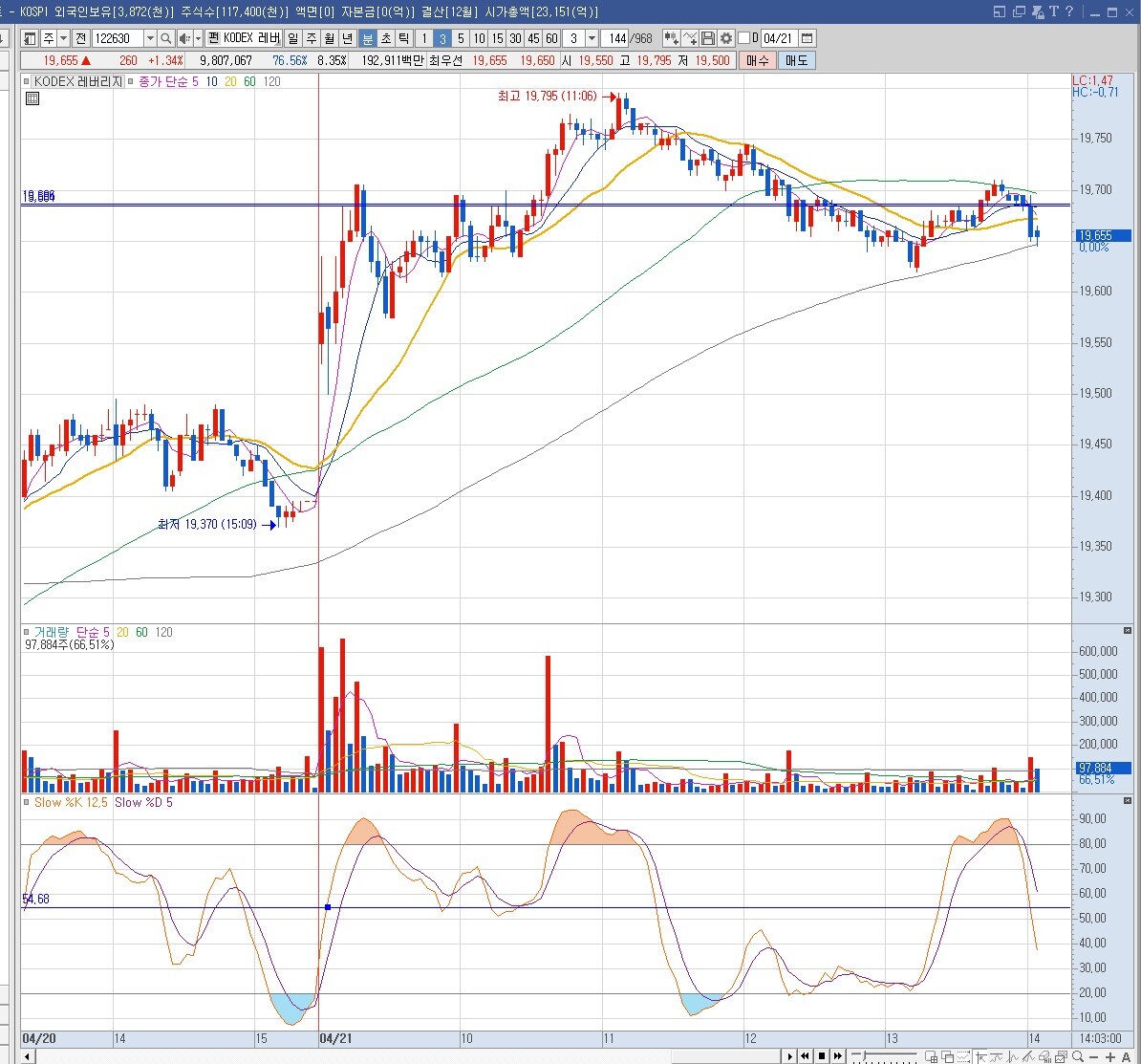Select the 10 minute interval button
The width and height of the screenshot is (1141, 1064).
pyautogui.click(x=479, y=38)
